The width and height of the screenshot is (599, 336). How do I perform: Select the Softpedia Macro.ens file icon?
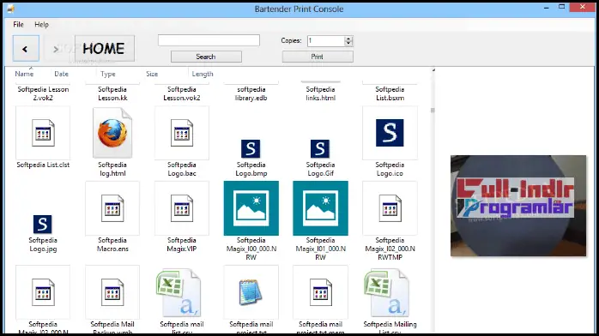tap(112, 208)
